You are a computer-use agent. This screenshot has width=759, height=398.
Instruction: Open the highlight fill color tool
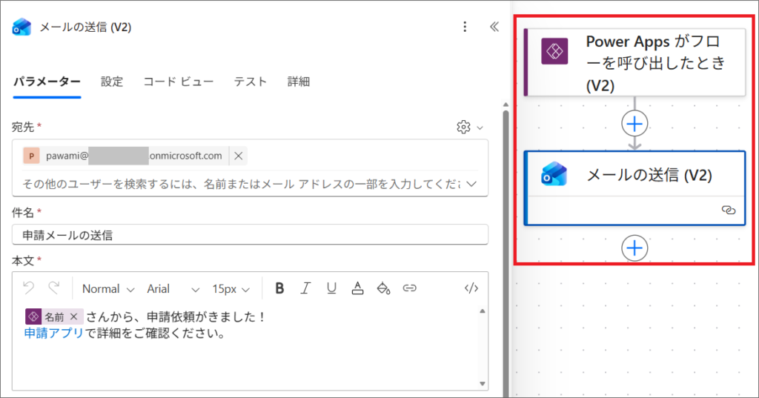tap(383, 288)
